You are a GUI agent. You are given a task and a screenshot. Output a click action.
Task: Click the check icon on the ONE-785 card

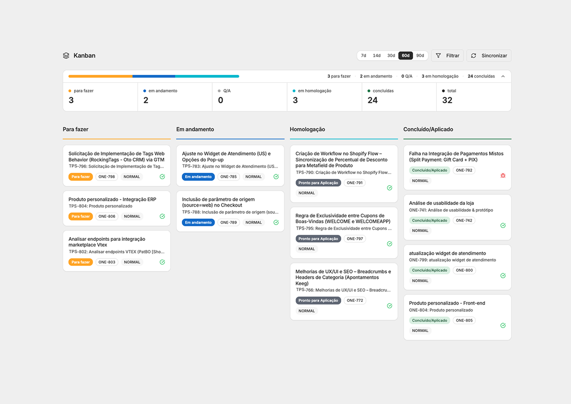click(x=276, y=177)
